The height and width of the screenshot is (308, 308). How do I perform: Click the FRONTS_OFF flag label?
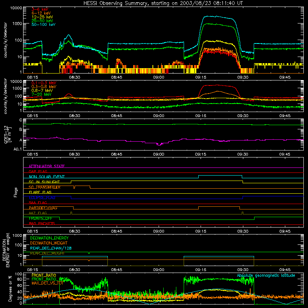tap(40, 218)
